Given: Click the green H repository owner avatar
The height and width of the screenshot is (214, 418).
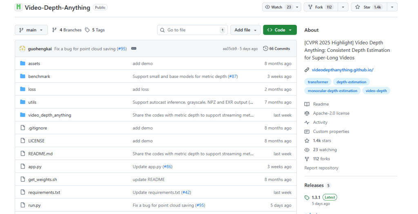Looking at the screenshot, I should [18, 7].
